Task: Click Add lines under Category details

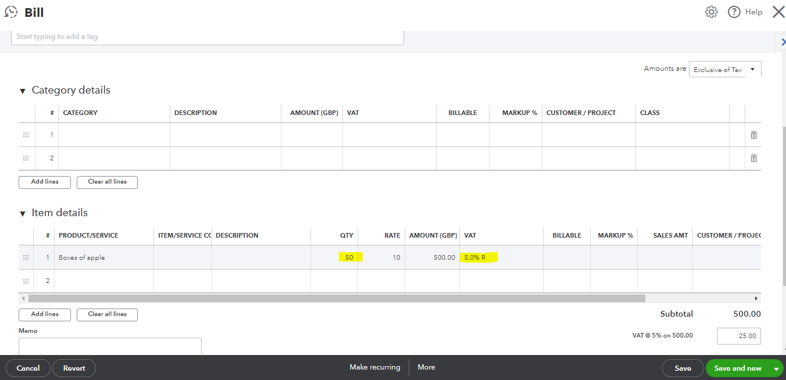Action: [45, 182]
